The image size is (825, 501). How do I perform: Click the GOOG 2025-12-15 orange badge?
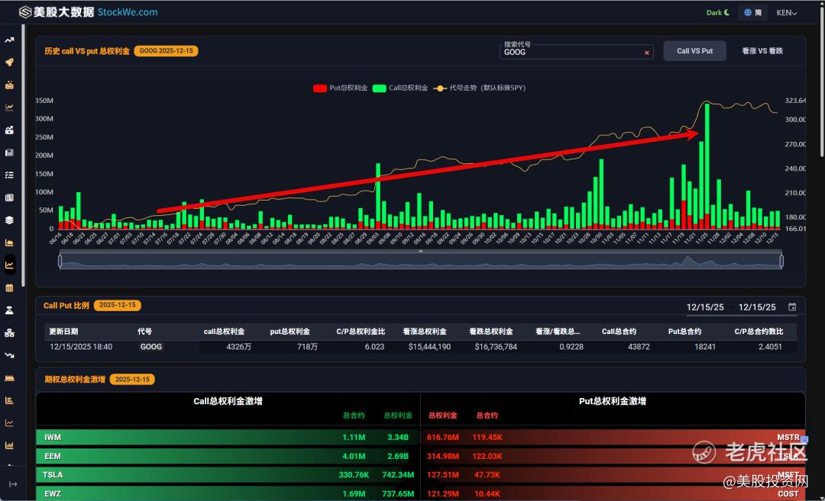click(x=166, y=51)
